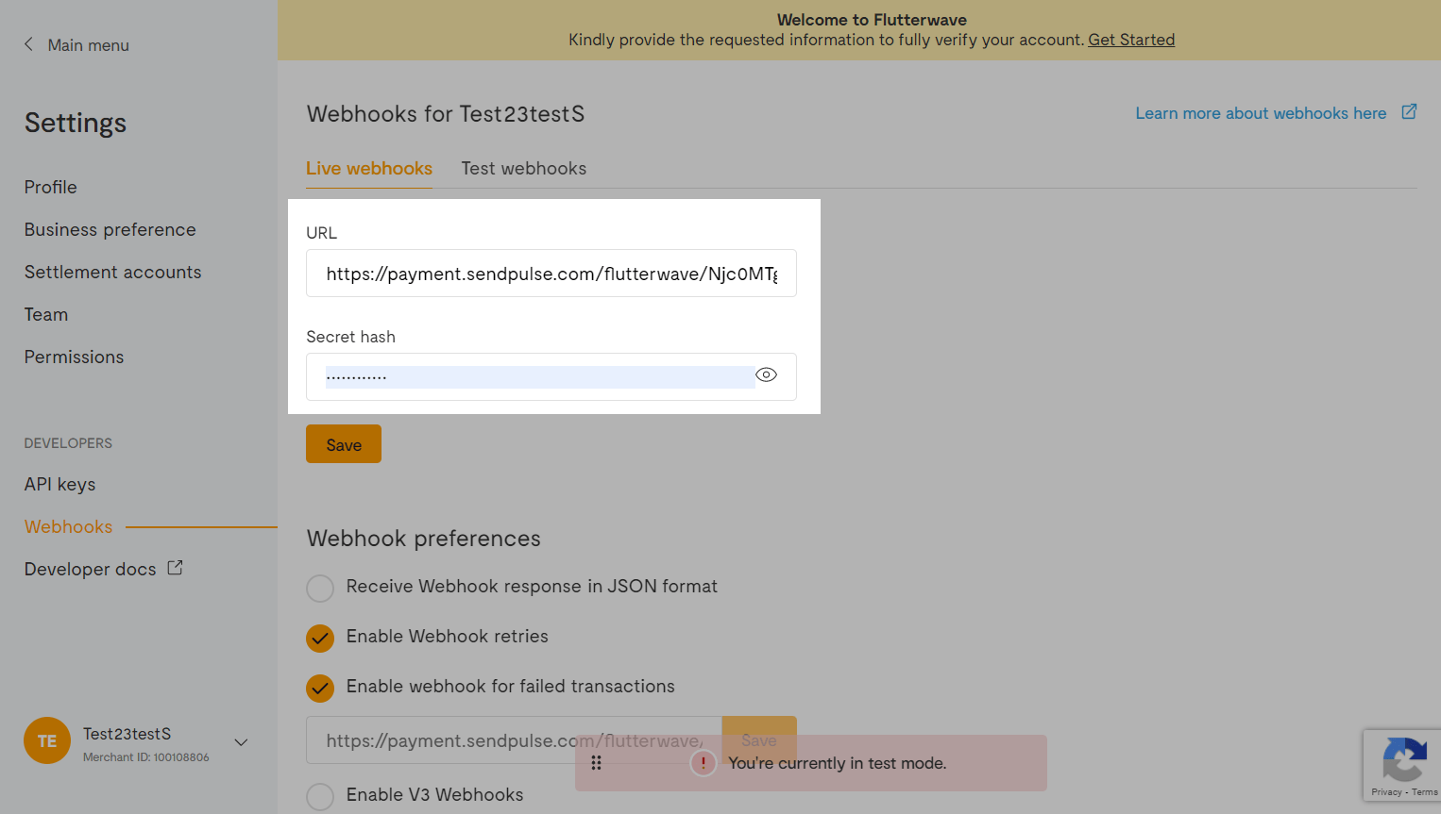Focus the webhook URL input field

551,274
